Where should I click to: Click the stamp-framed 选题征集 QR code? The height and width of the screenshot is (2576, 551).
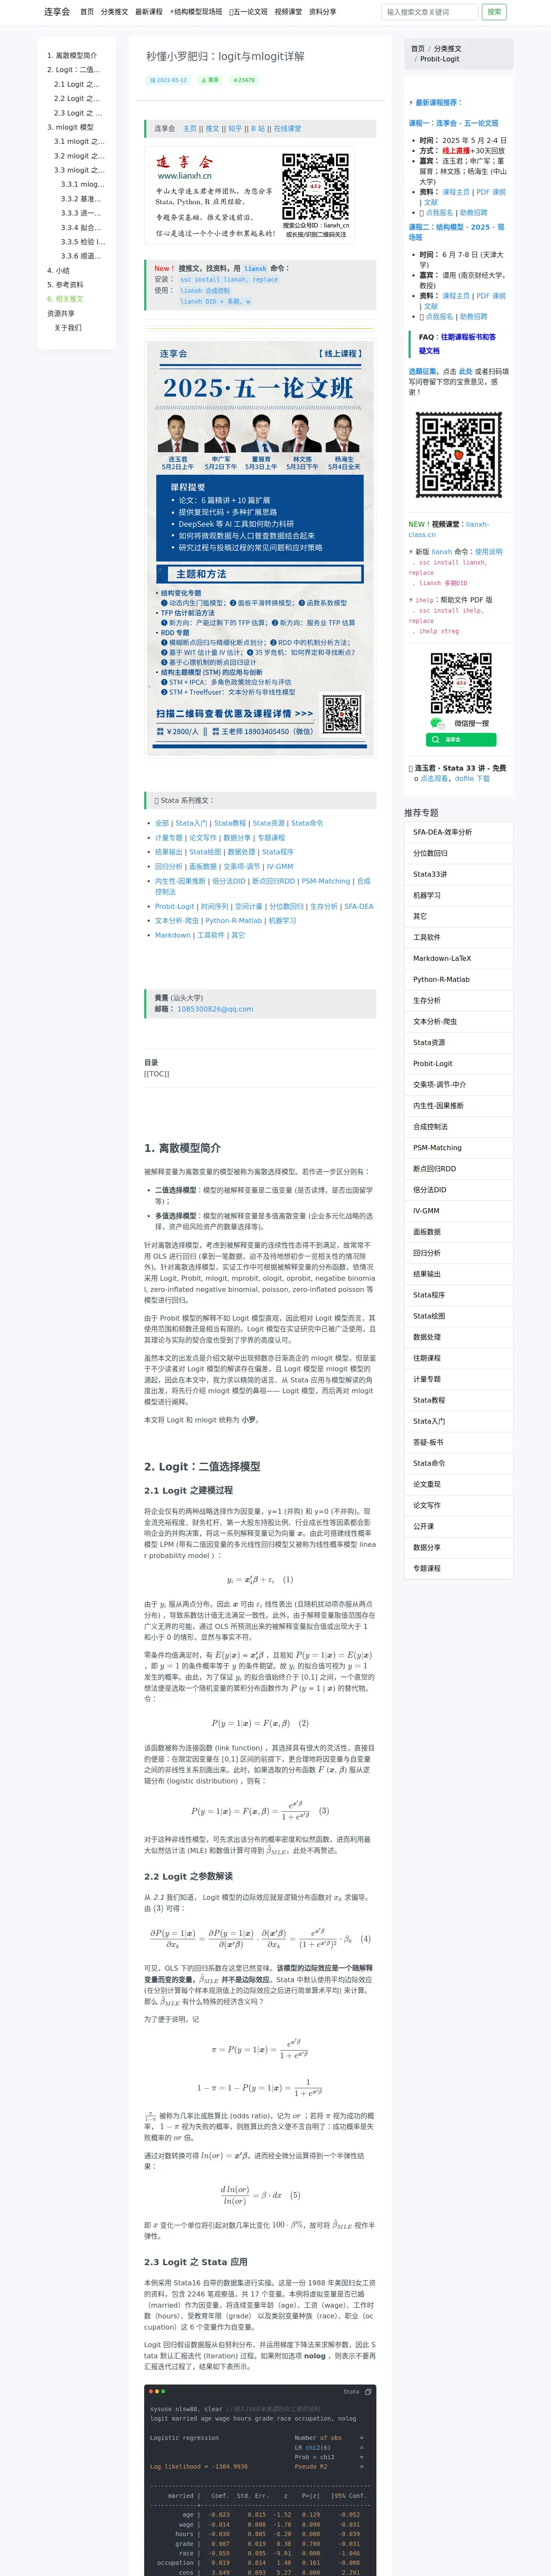[459, 455]
